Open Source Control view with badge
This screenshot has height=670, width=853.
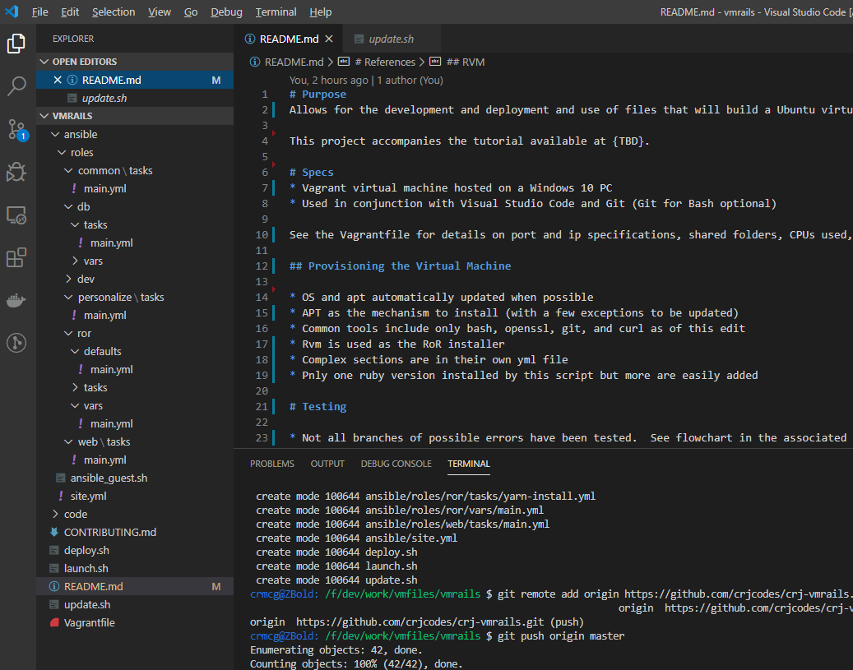coord(16,130)
